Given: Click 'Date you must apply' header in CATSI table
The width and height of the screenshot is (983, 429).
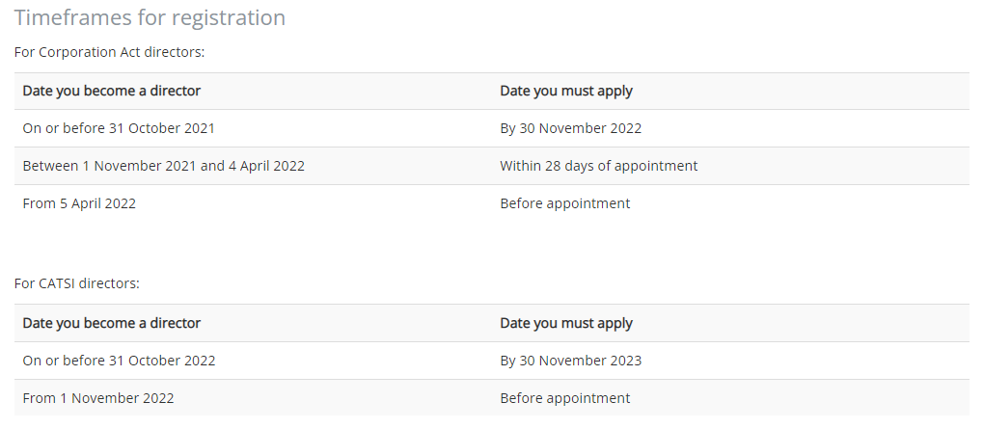Looking at the screenshot, I should coord(566,323).
